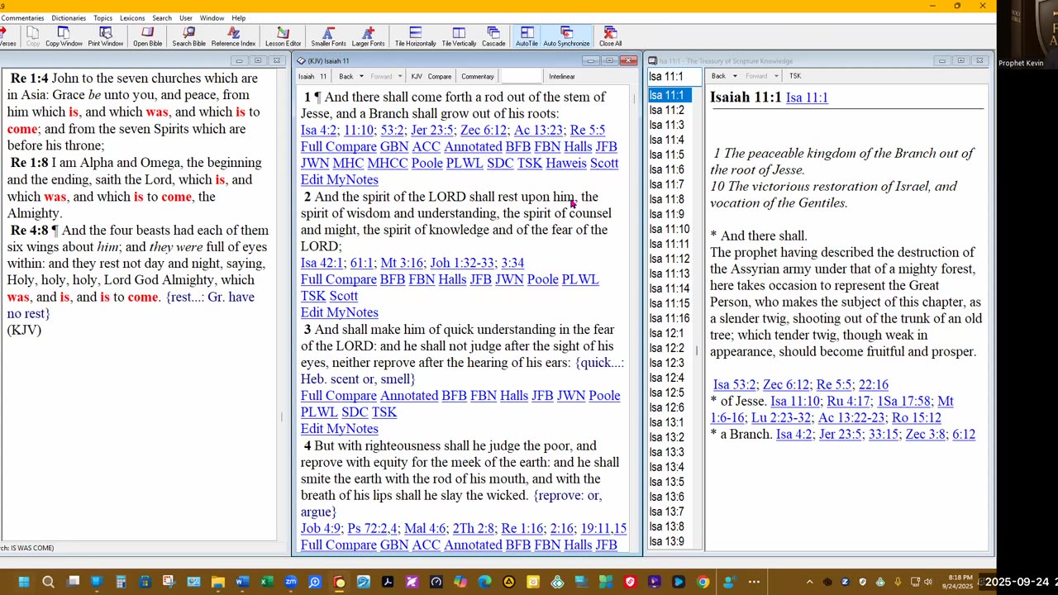Open the Reference Index tool
Image resolution: width=1058 pixels, height=595 pixels.
[233, 36]
